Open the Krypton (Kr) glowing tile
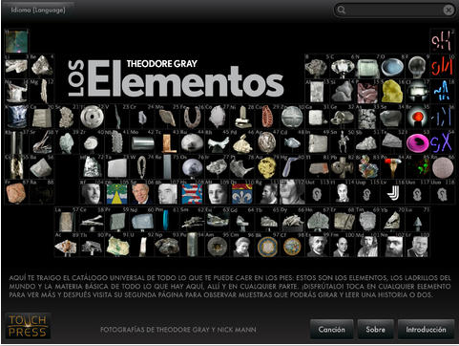 coord(442,117)
